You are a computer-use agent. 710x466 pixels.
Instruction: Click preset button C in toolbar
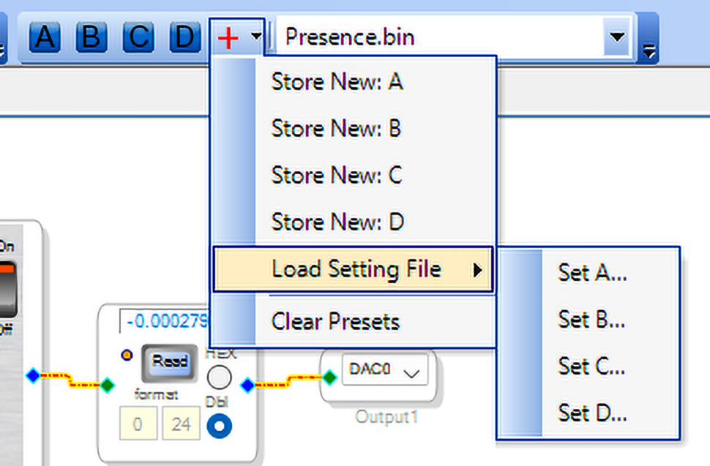click(x=138, y=37)
